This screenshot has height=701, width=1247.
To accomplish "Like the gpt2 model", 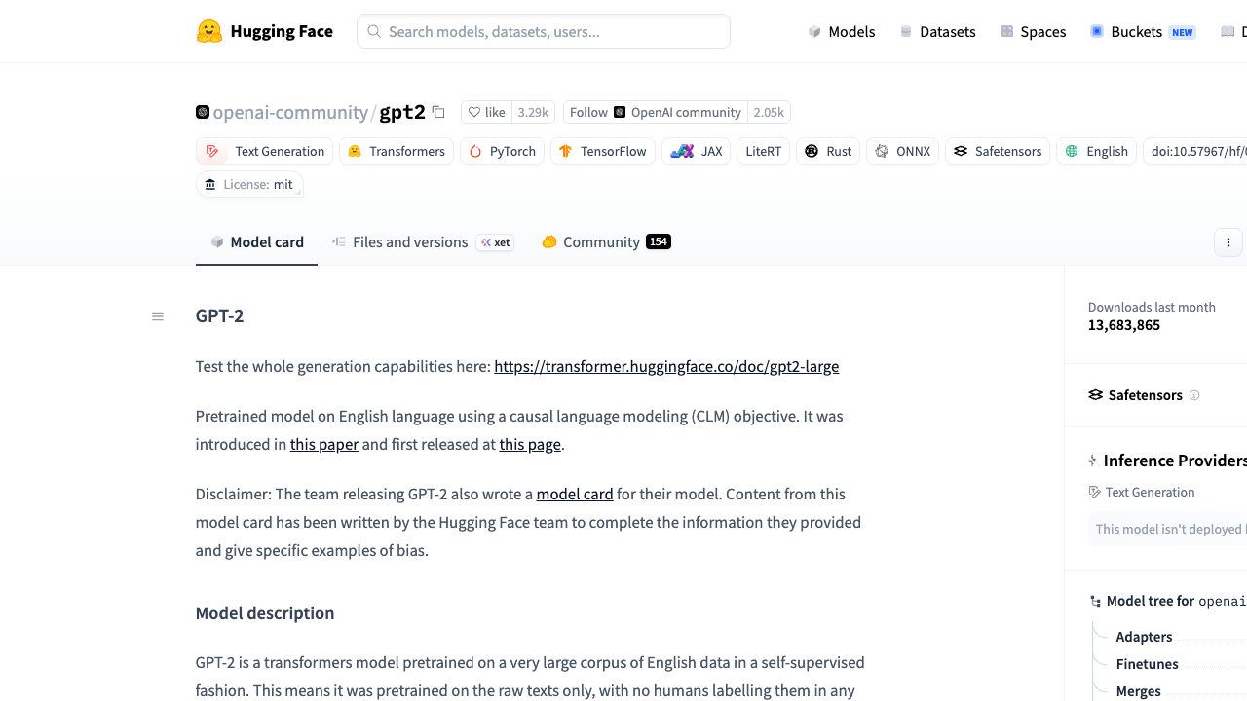I will coord(486,112).
